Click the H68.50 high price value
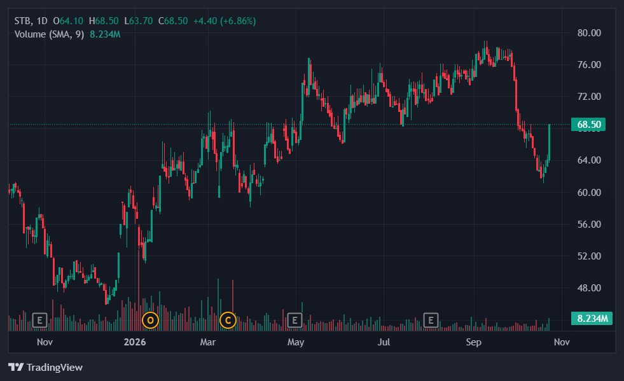 (x=104, y=21)
